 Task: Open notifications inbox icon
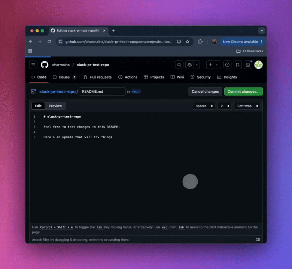[248, 65]
